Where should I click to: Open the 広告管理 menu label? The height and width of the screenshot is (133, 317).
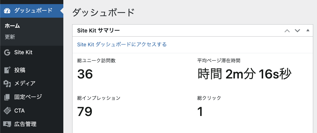[25, 124]
